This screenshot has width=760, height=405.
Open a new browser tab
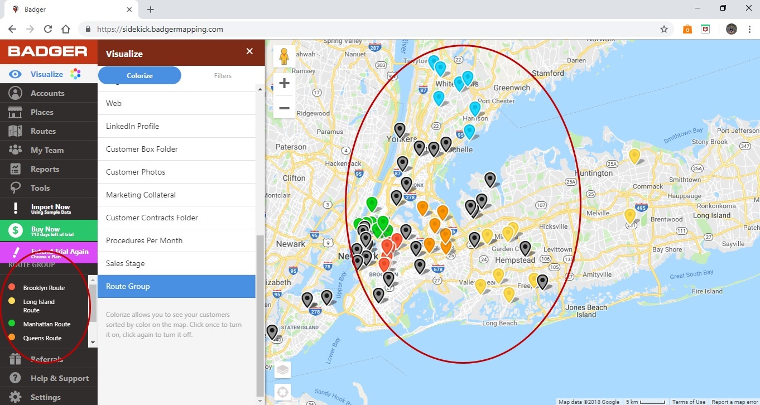[x=151, y=9]
